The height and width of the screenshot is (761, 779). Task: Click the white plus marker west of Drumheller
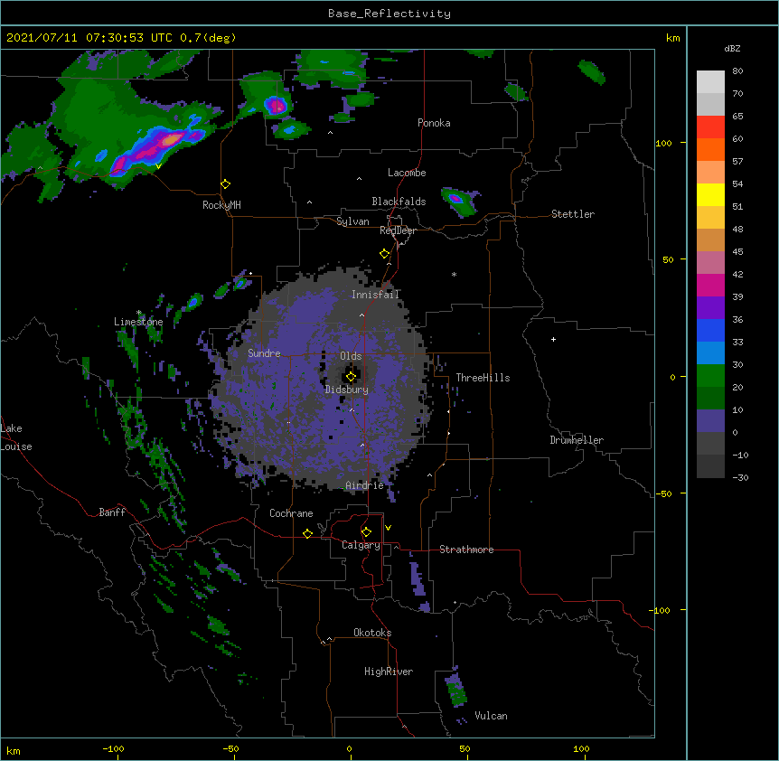pos(553,339)
